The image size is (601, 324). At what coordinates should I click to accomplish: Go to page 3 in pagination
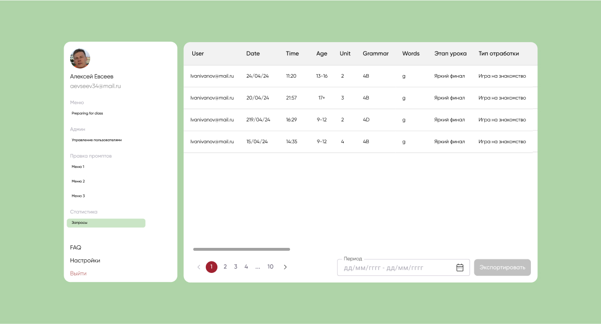click(x=235, y=267)
